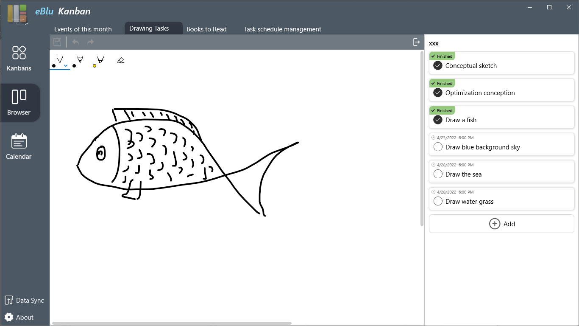579x326 pixels.
Task: Mark Draw blue background sky done
Action: pos(438,147)
